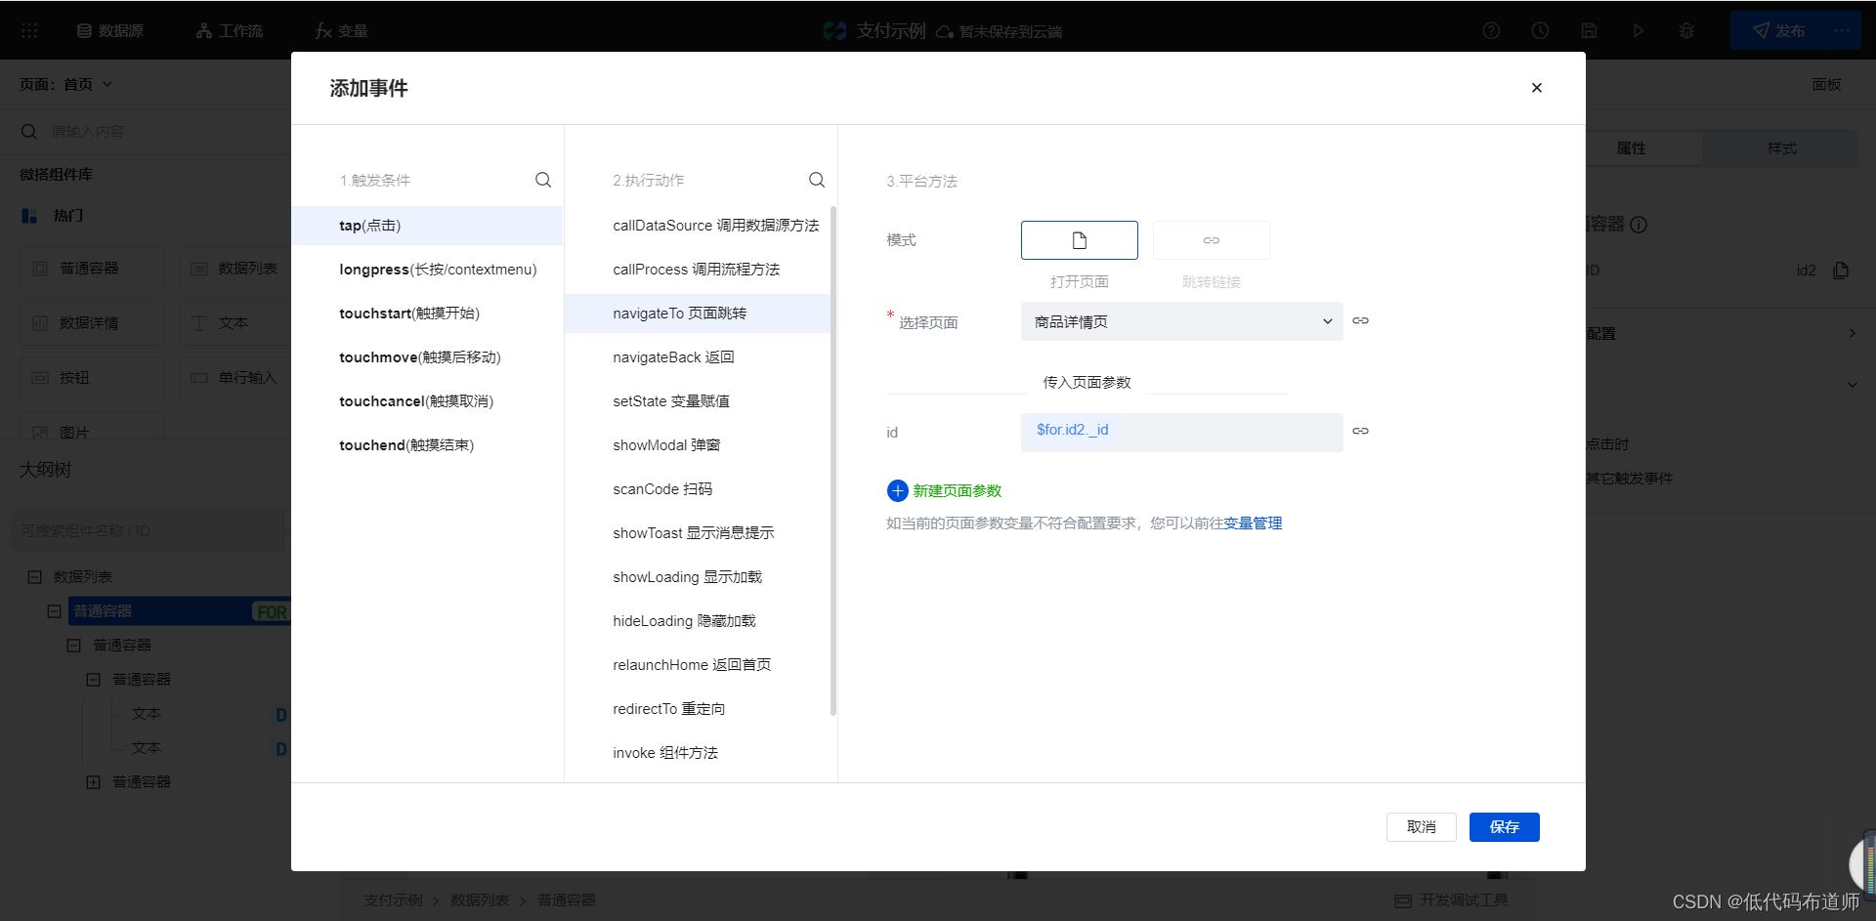This screenshot has height=921, width=1876.
Task: Open 工作流 in top bar
Action: coord(230,30)
